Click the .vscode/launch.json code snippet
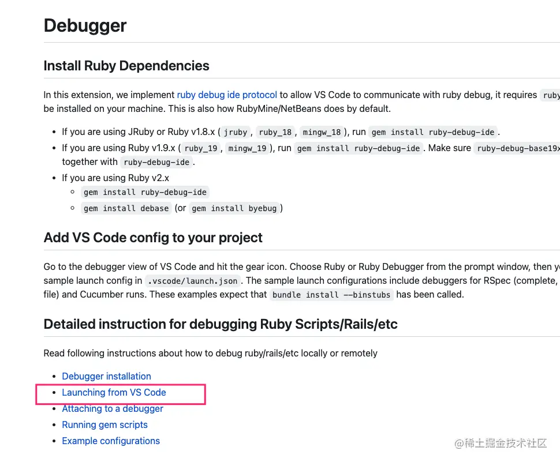Viewport: 560px width, 462px height. coord(191,281)
